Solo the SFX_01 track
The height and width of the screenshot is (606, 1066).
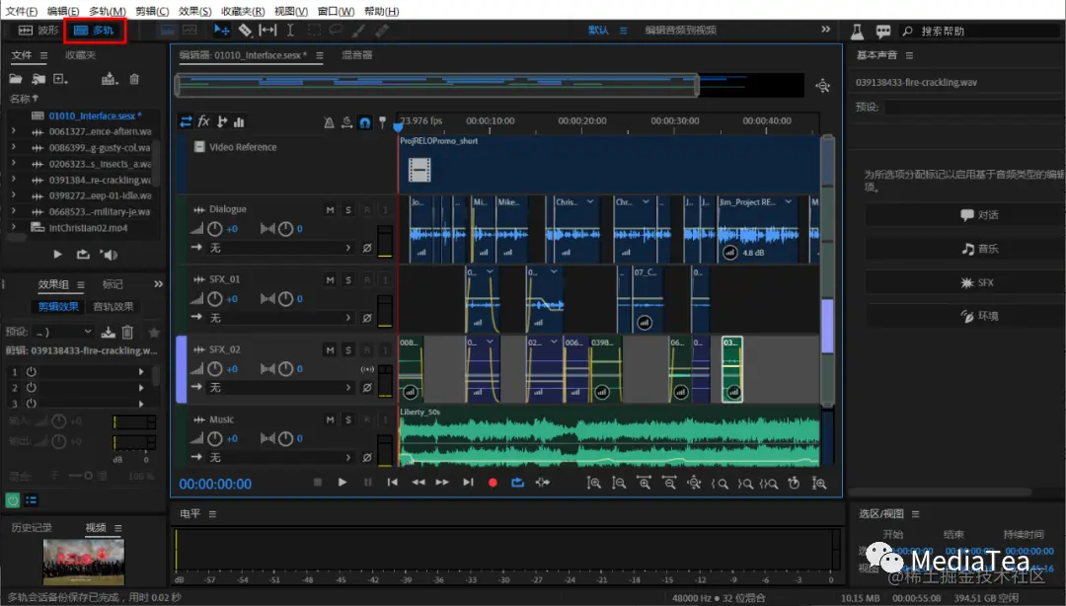pos(348,280)
